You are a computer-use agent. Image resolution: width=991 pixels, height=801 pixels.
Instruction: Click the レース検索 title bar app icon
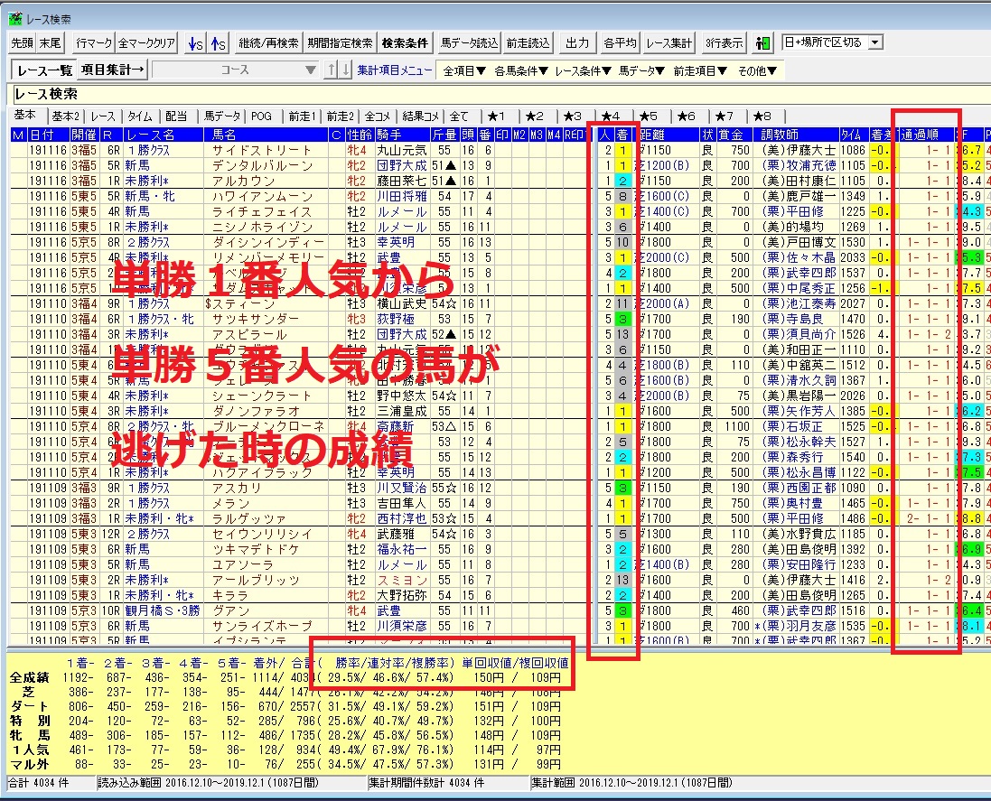14,18
